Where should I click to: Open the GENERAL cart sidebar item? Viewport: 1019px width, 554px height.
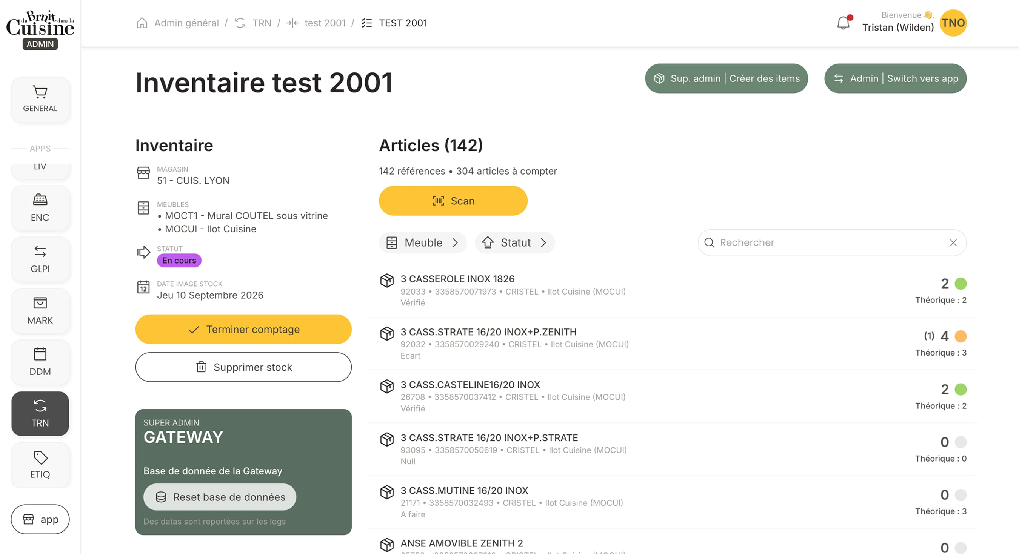pos(40,100)
